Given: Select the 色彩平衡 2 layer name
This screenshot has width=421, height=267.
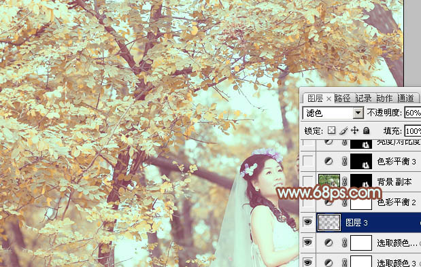Looking at the screenshot, I should point(397,202).
